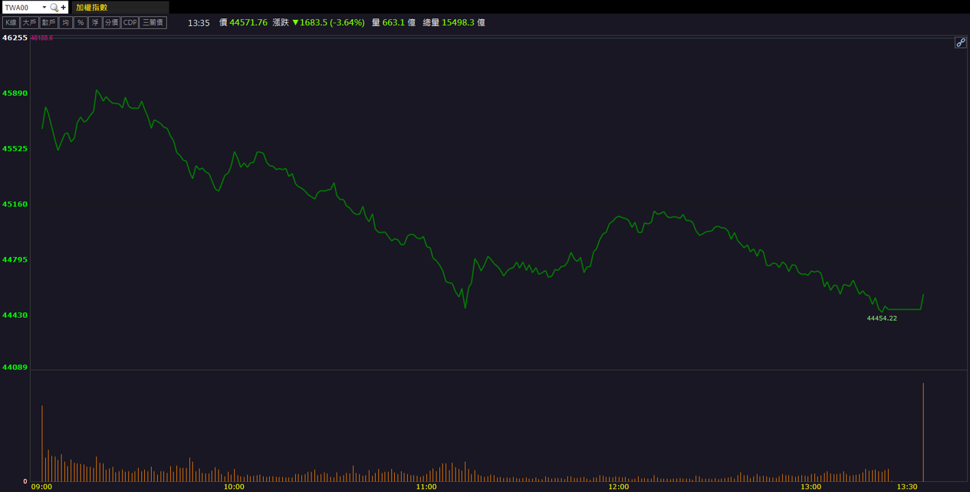Expand the TWA00 symbol dropdown arrow

(44, 8)
